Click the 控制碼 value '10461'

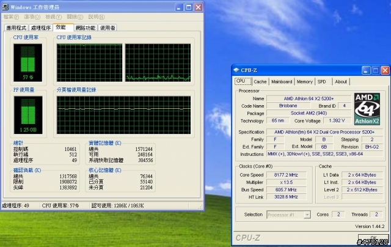71,149
